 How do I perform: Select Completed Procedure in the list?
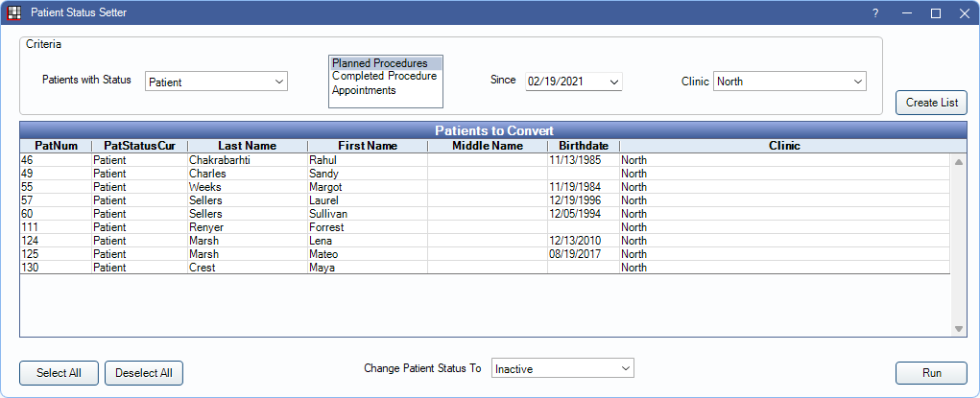tap(384, 77)
